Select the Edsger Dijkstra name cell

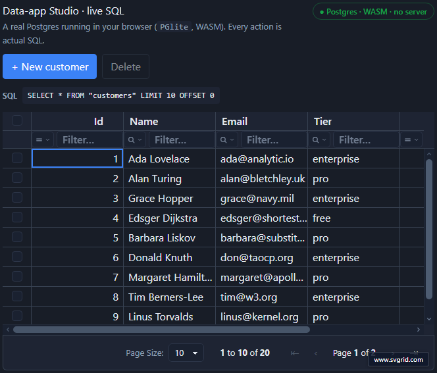pos(169,218)
